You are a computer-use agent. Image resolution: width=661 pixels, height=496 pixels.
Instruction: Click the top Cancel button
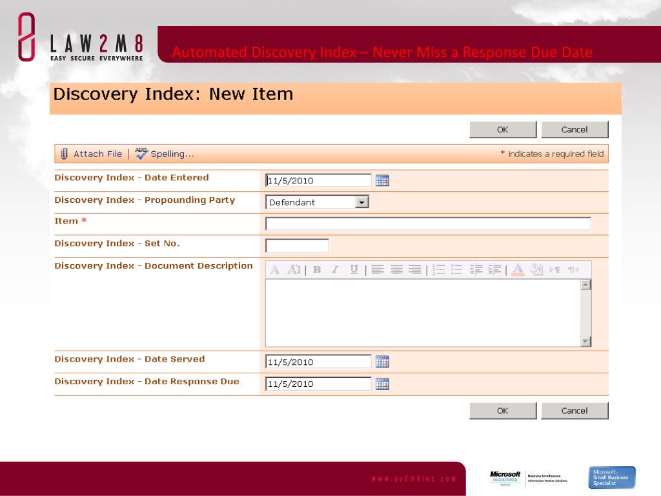click(575, 129)
